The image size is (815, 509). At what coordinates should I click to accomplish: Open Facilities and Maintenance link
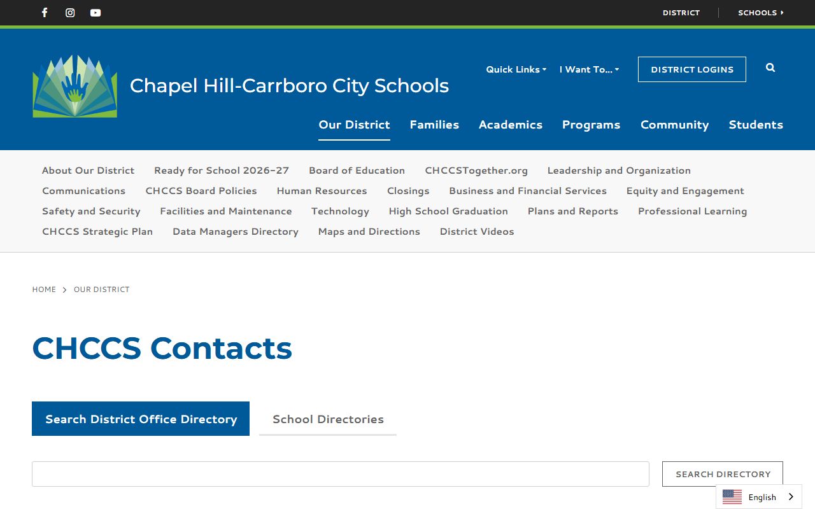coord(225,211)
